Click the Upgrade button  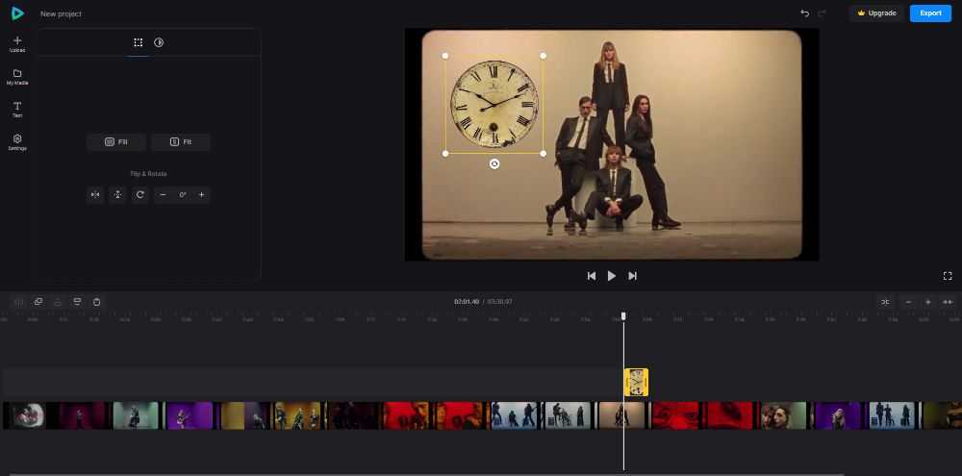876,13
